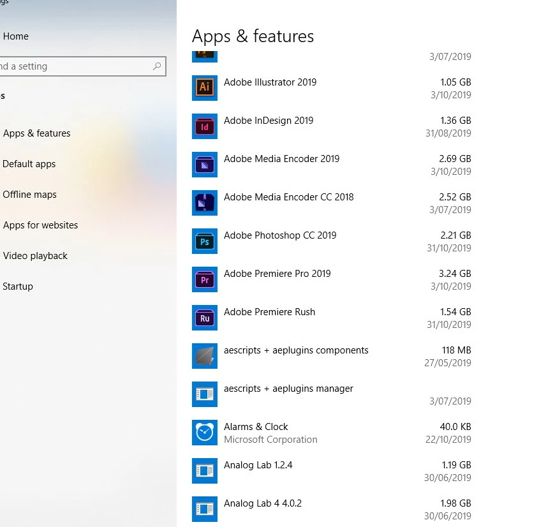The image size is (546, 527).
Task: Select Apps & features in the sidebar
Action: [36, 133]
